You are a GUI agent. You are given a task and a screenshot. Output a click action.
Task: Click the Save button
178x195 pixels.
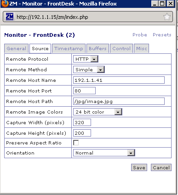[139, 167]
